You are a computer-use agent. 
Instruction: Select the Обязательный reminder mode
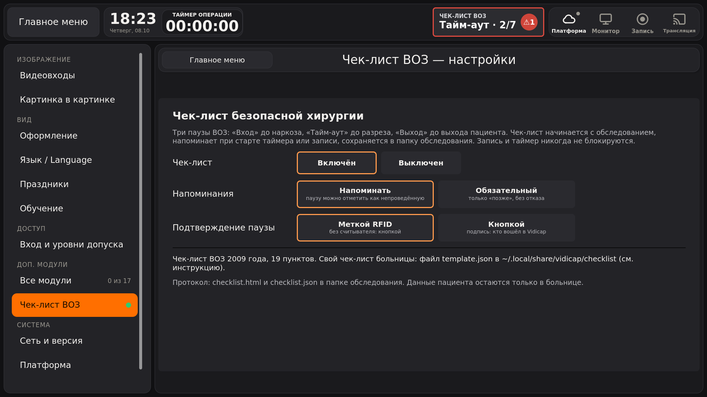point(506,194)
